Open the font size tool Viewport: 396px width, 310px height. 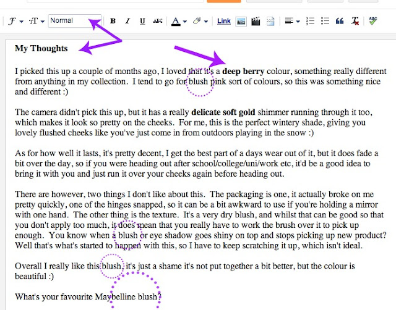pyautogui.click(x=33, y=21)
